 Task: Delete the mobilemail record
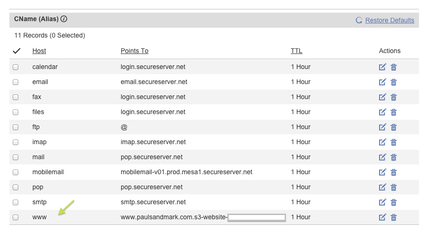point(394,172)
